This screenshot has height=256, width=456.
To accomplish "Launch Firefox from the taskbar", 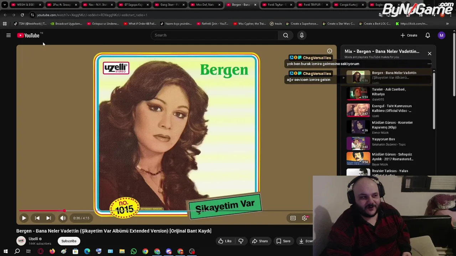I will tap(52, 251).
